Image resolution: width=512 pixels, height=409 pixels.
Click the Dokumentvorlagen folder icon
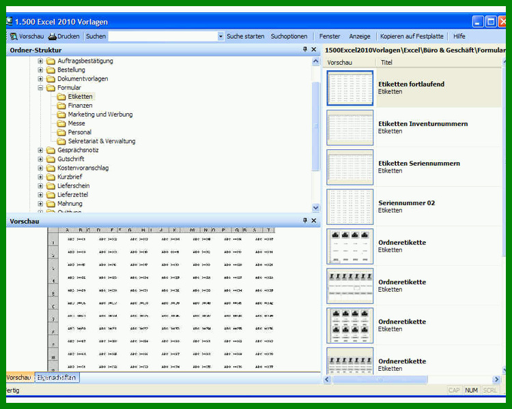[x=51, y=79]
